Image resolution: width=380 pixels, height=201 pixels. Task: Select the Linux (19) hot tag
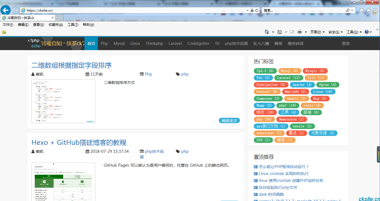tap(323, 92)
